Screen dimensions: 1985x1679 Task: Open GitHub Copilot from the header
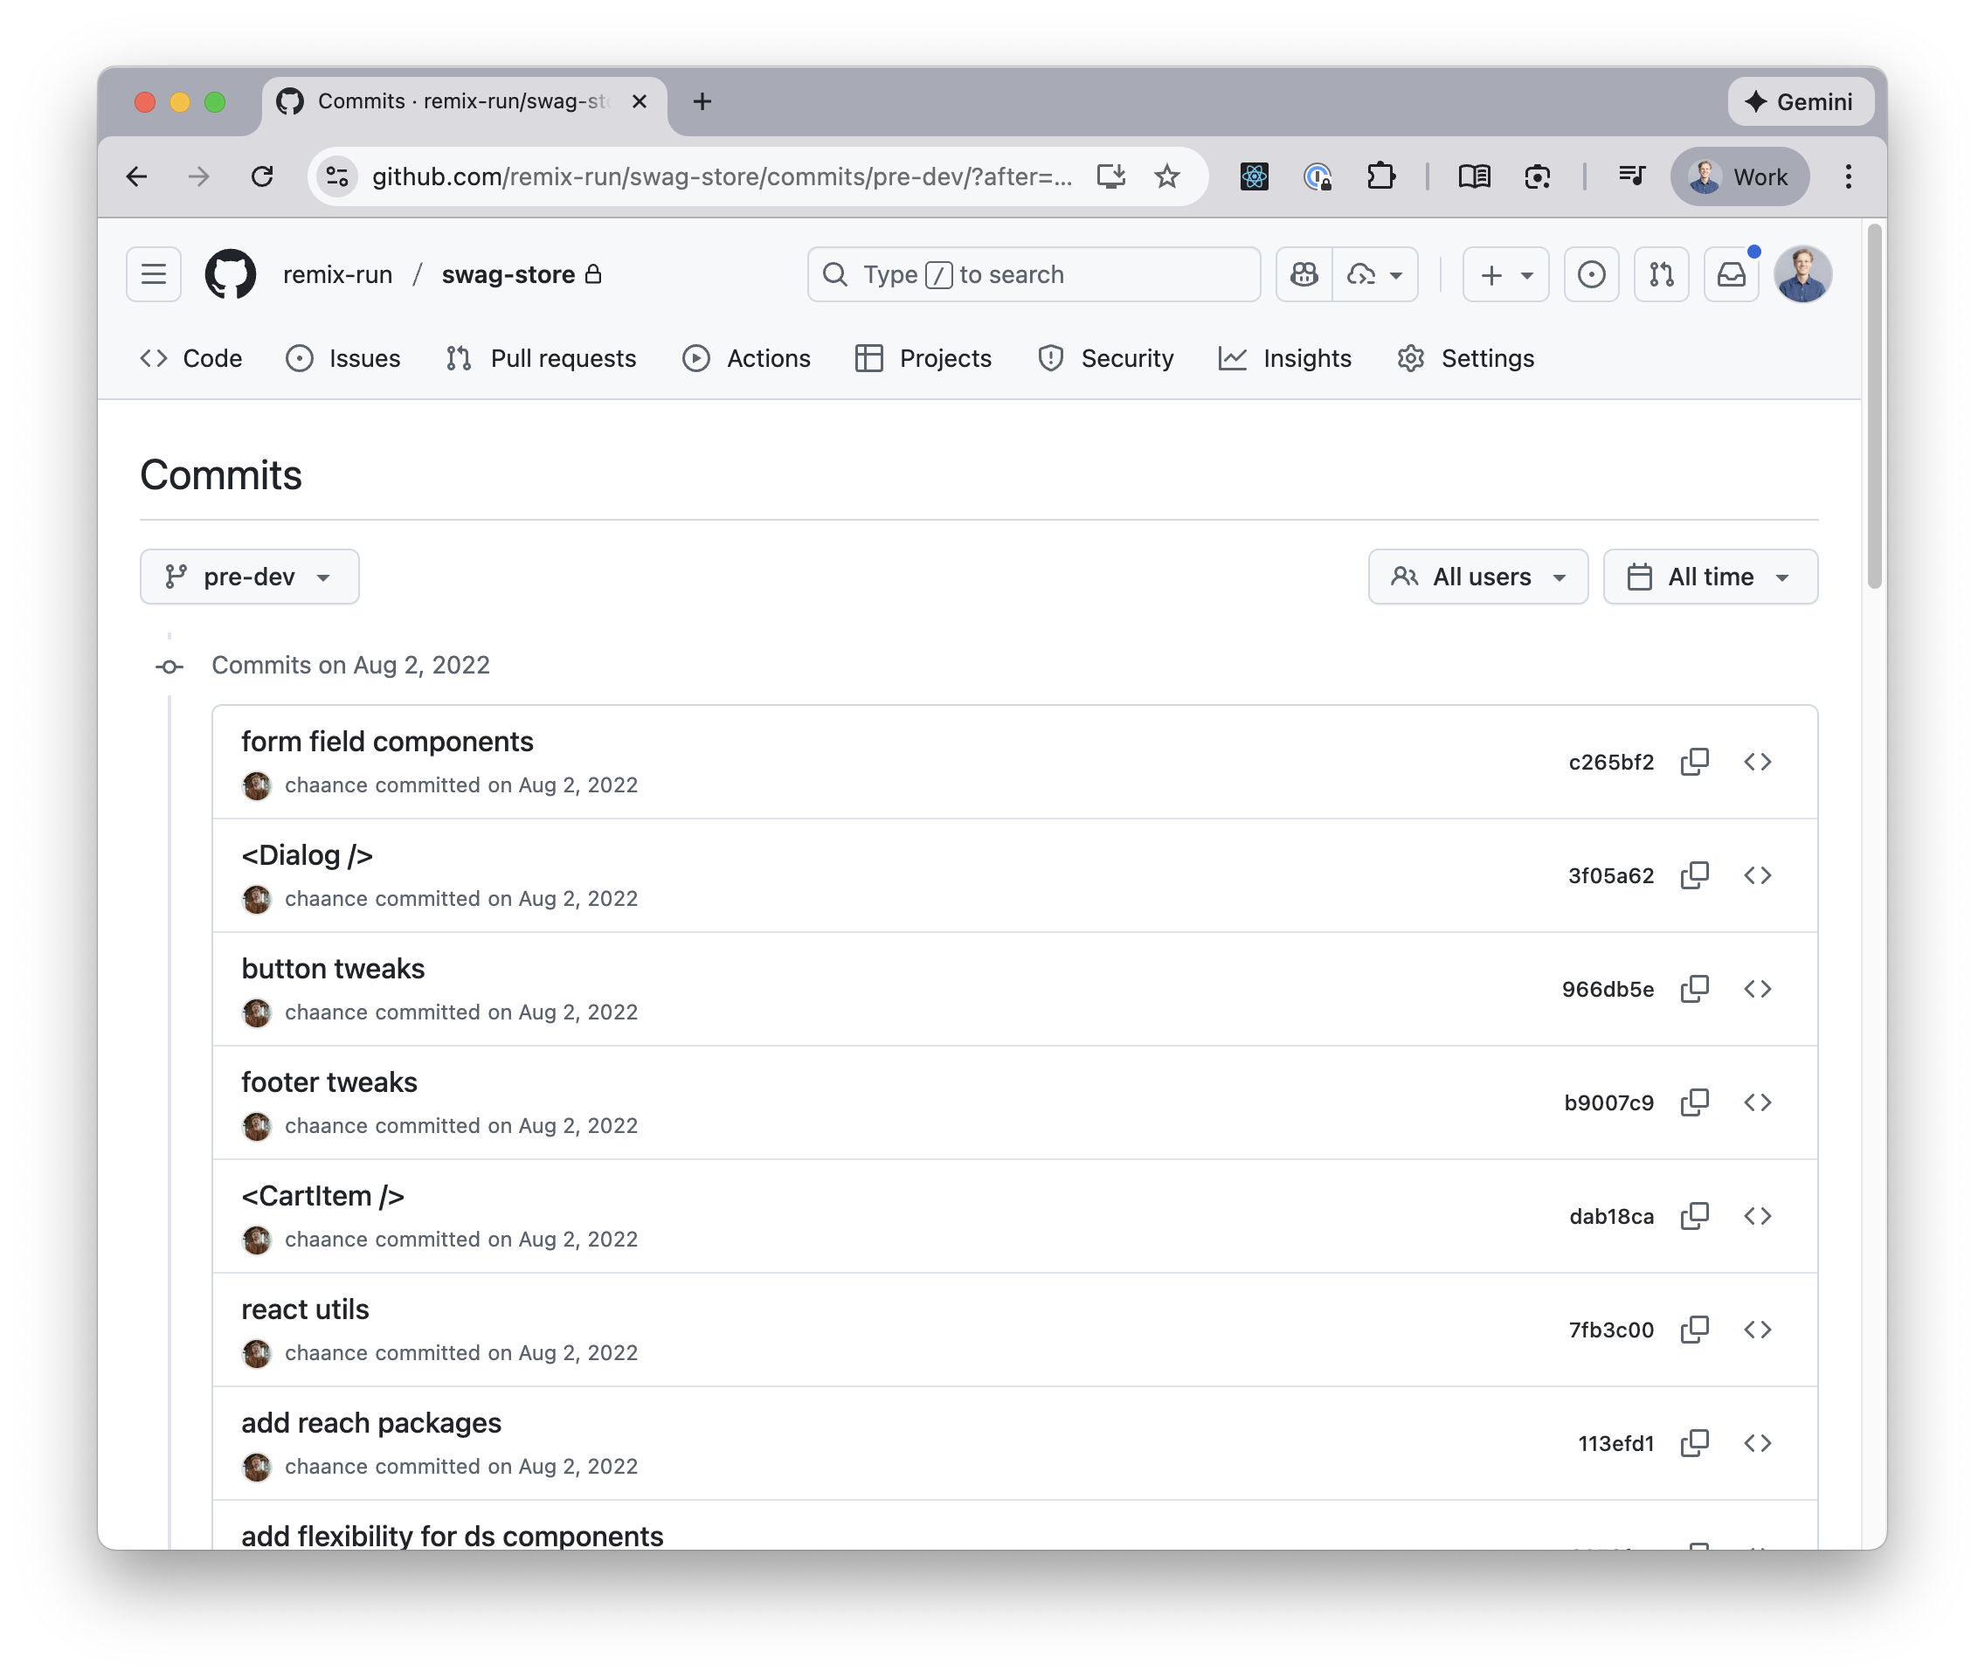1303,274
